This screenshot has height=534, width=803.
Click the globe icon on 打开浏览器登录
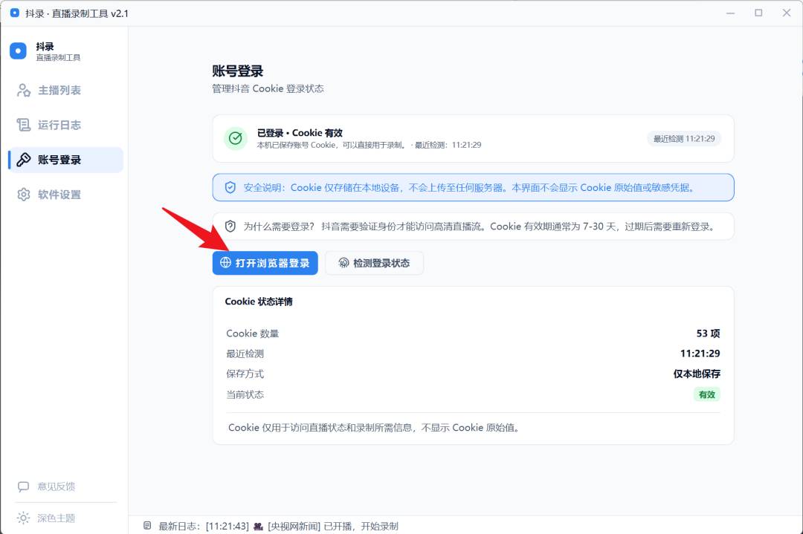(x=225, y=262)
